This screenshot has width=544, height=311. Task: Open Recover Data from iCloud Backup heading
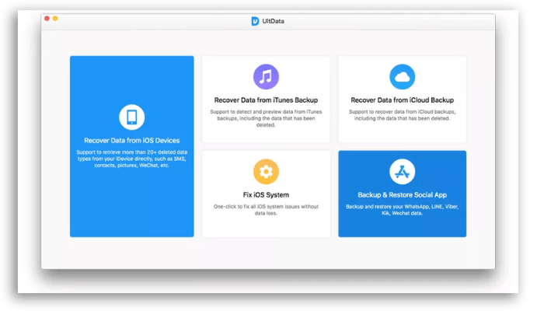[402, 100]
